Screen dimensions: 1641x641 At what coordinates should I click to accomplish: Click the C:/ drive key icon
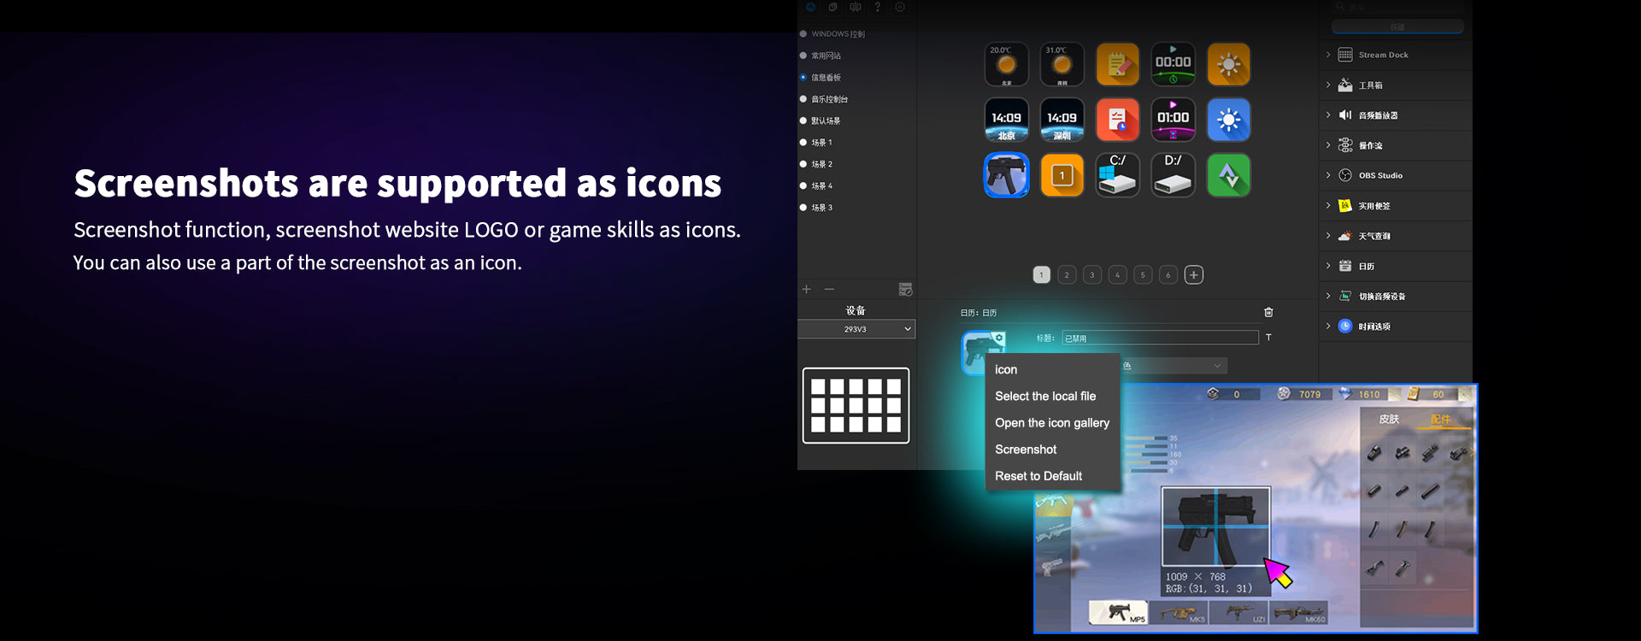click(1117, 175)
